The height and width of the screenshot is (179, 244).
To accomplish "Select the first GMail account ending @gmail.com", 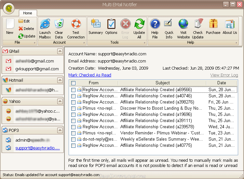I will [34, 61].
